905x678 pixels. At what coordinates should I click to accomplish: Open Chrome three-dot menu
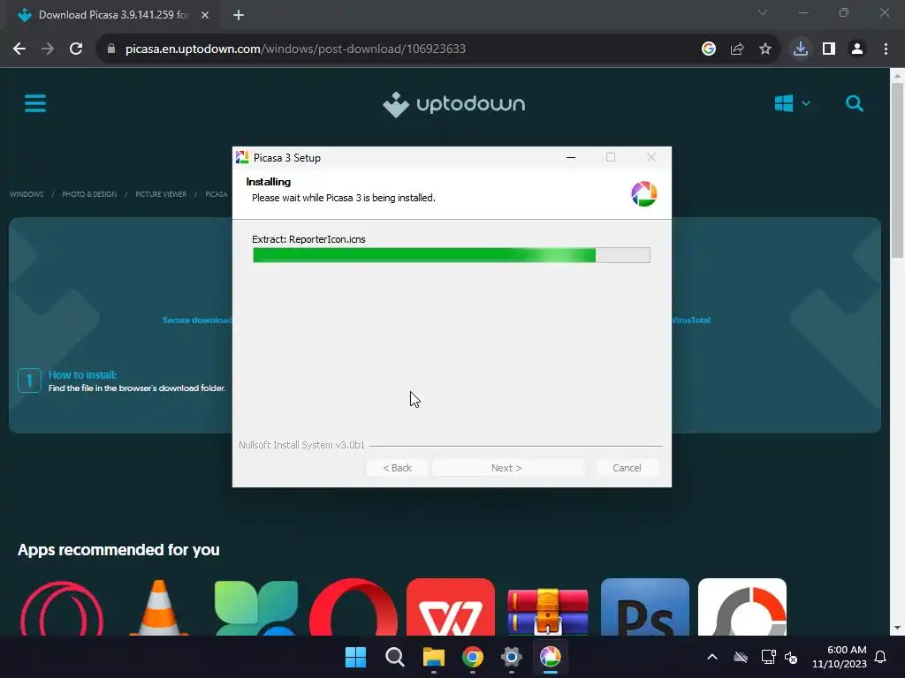tap(886, 49)
